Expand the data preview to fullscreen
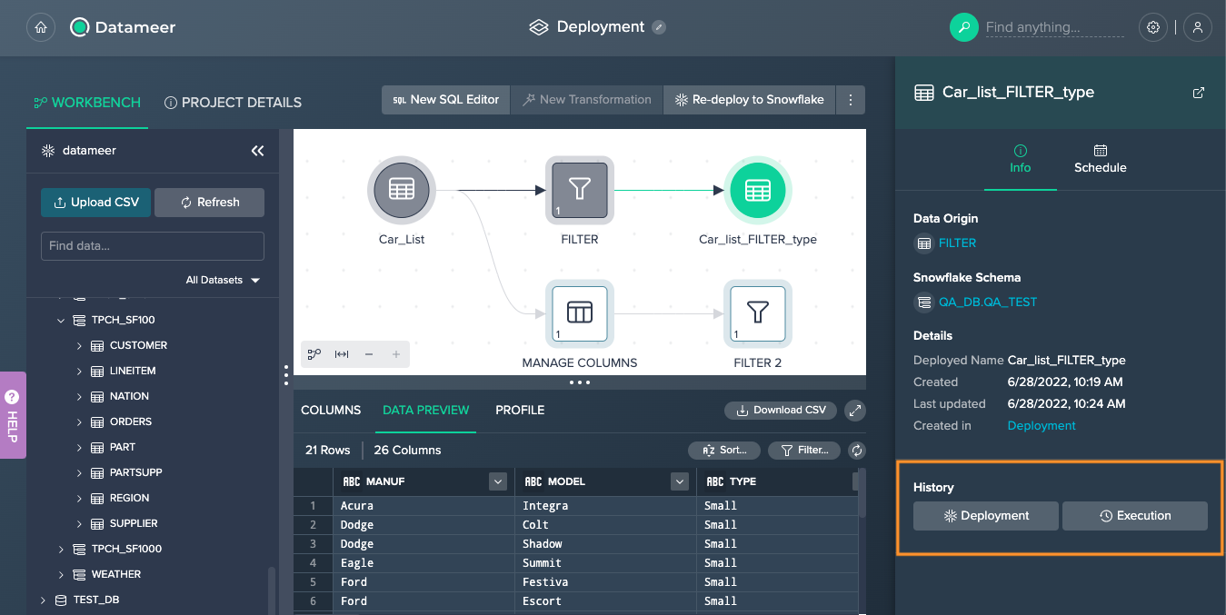1226x615 pixels. 854,410
